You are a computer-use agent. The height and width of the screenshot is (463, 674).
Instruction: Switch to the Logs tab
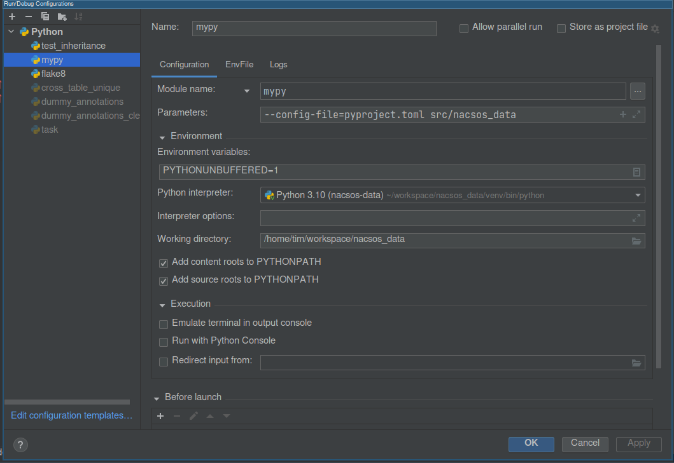(278, 65)
